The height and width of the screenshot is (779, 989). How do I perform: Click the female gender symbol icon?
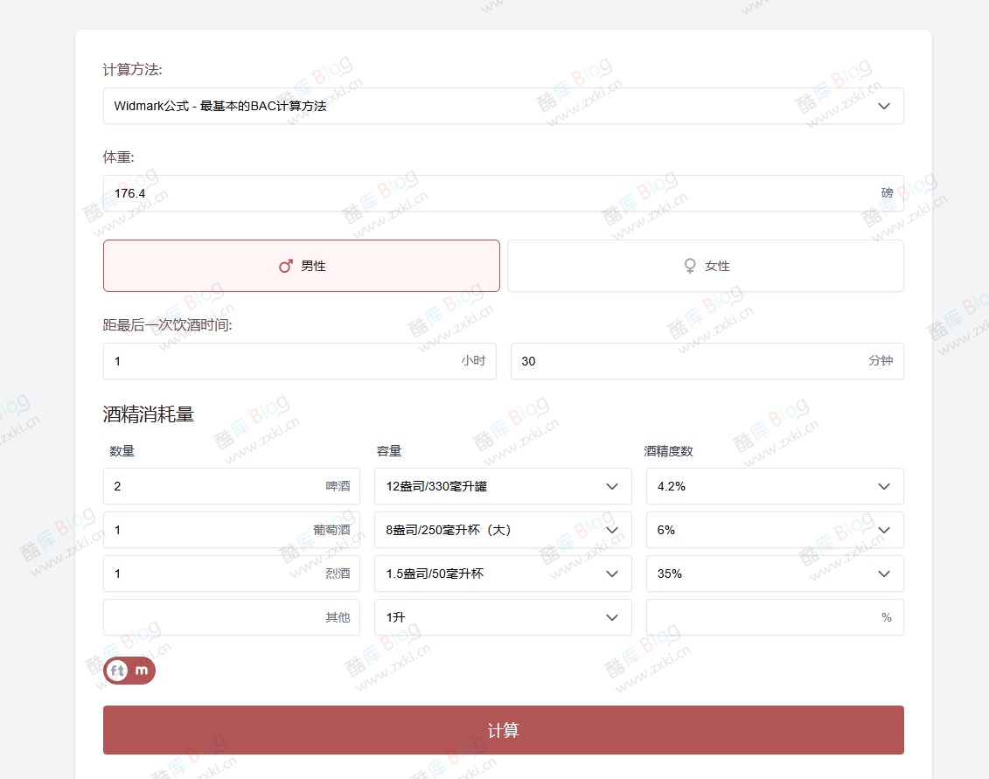point(690,265)
